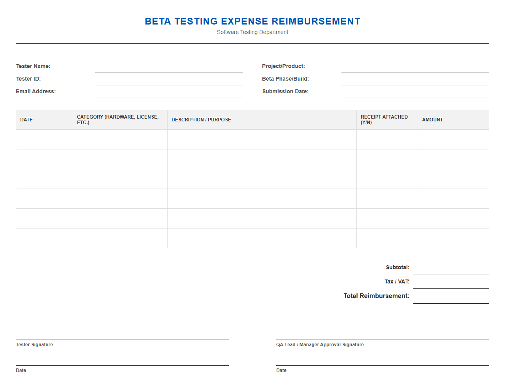
Task: Select the RECEIPT ATTACHED (Y/N) column header
Action: 387,120
